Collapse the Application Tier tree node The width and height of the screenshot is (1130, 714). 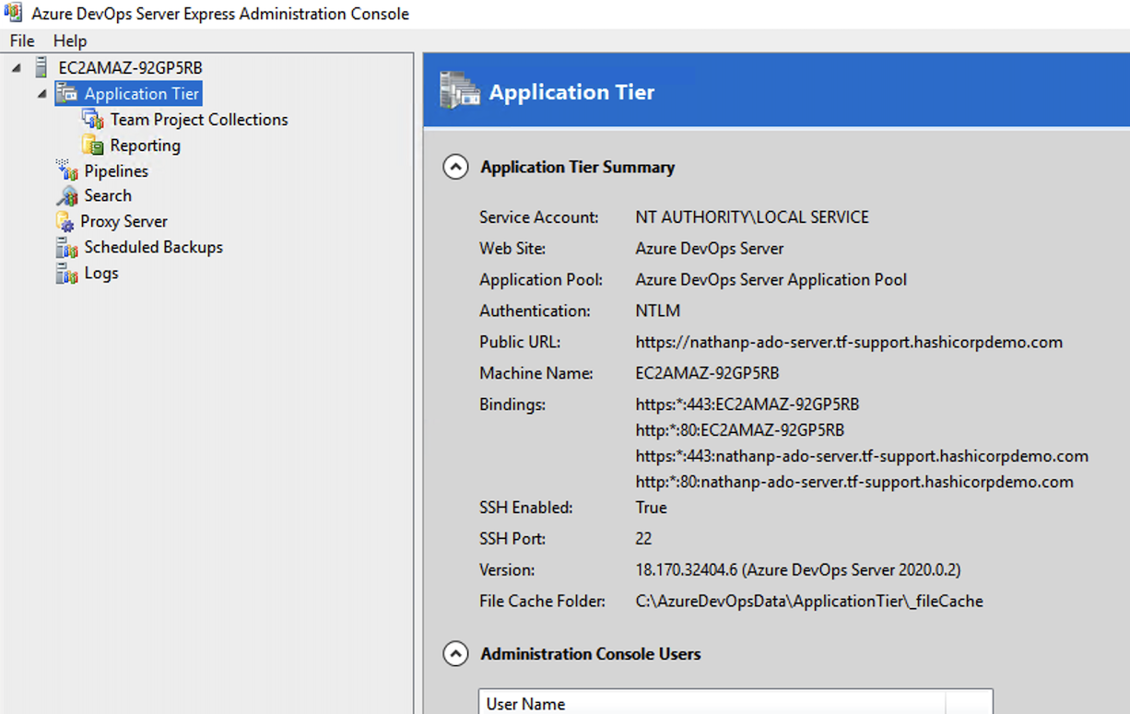[41, 94]
